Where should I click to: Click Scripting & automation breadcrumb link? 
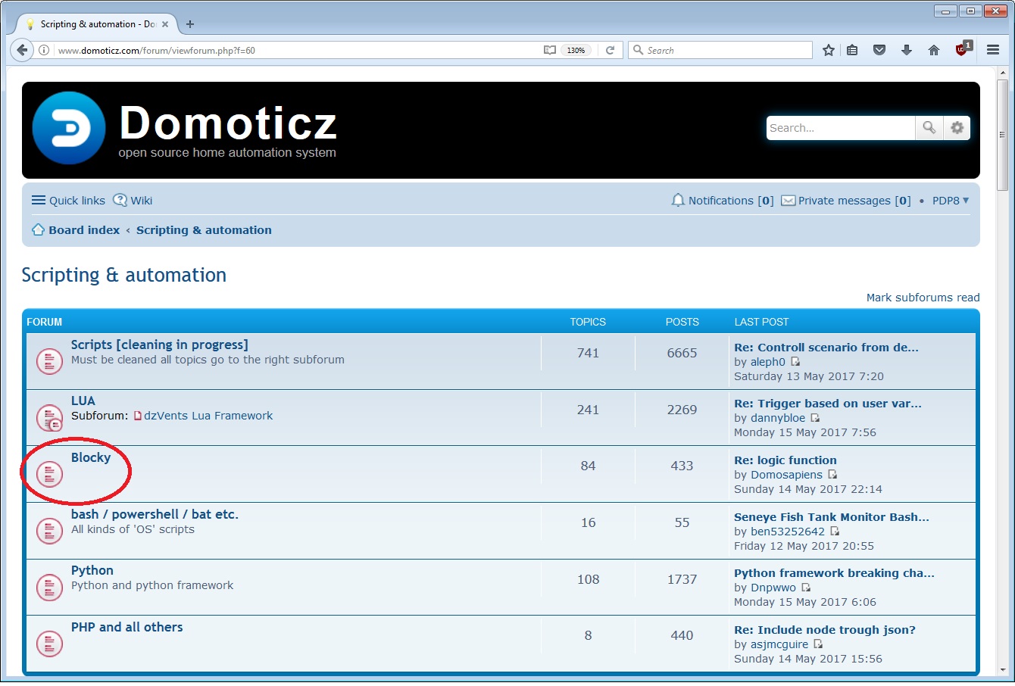[x=204, y=230]
